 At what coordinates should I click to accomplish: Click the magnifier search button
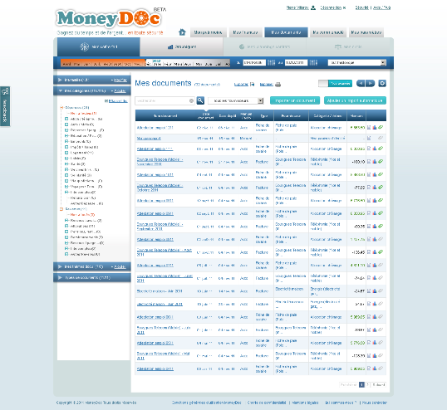pyautogui.click(x=200, y=100)
